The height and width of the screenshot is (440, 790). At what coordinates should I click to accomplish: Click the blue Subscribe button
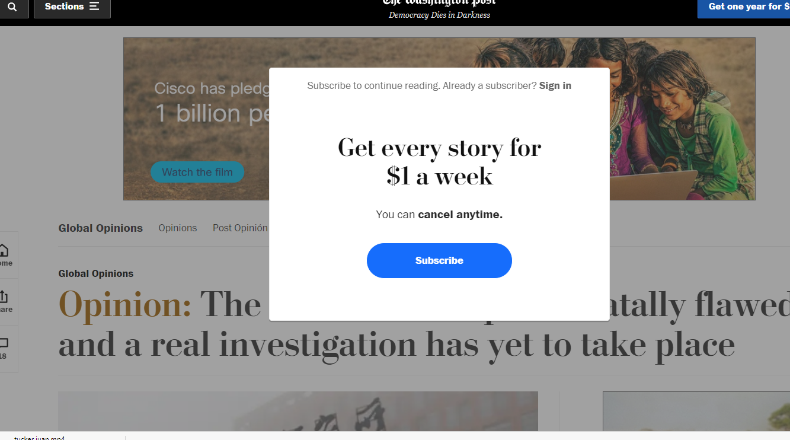tap(439, 260)
